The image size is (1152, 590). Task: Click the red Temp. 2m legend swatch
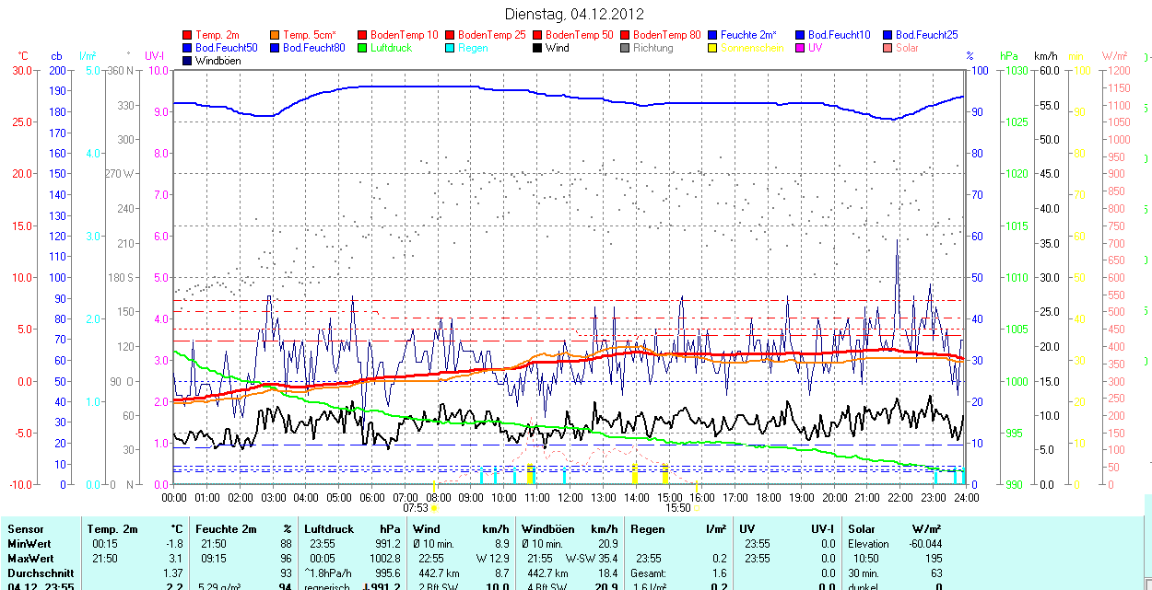tap(188, 35)
